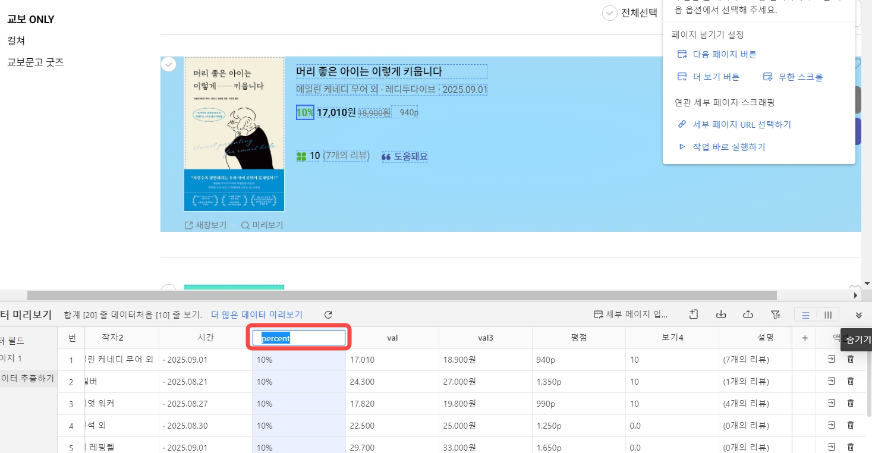This screenshot has width=872, height=453.
Task: Switch to vertical columns view toggle
Action: point(828,315)
